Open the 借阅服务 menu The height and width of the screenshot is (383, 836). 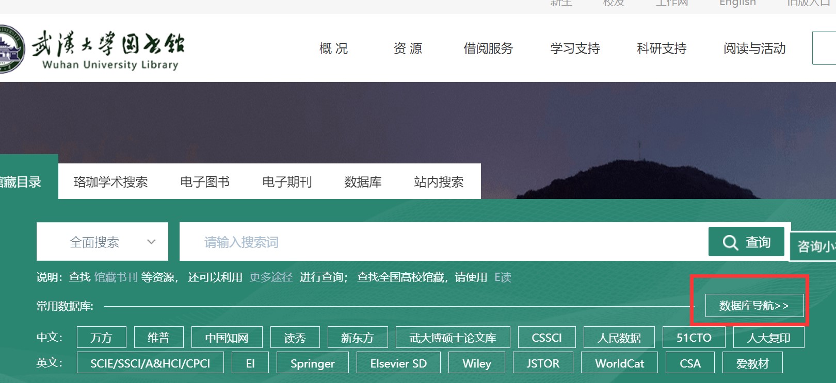tap(488, 48)
